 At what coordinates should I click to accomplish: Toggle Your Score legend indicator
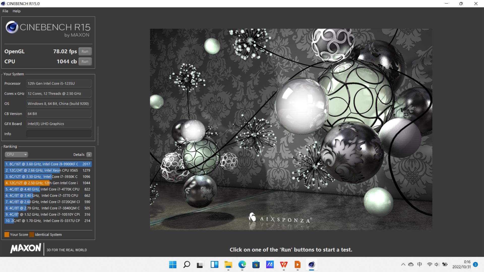click(x=7, y=234)
